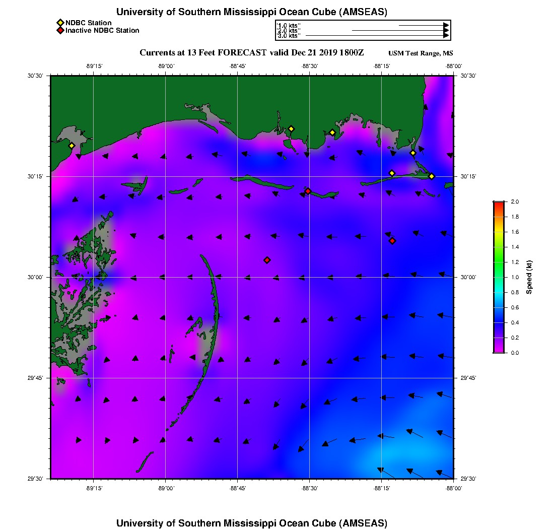
Task: Click the 'Speed (kt)' color bar label
Action: (529, 277)
